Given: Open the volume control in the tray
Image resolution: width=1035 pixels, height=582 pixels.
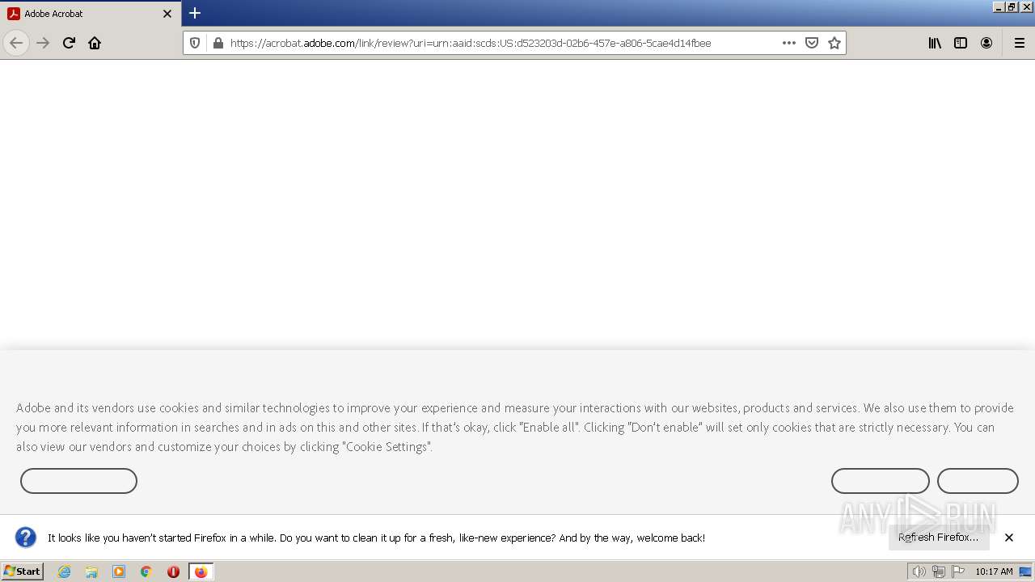Looking at the screenshot, I should click(919, 571).
